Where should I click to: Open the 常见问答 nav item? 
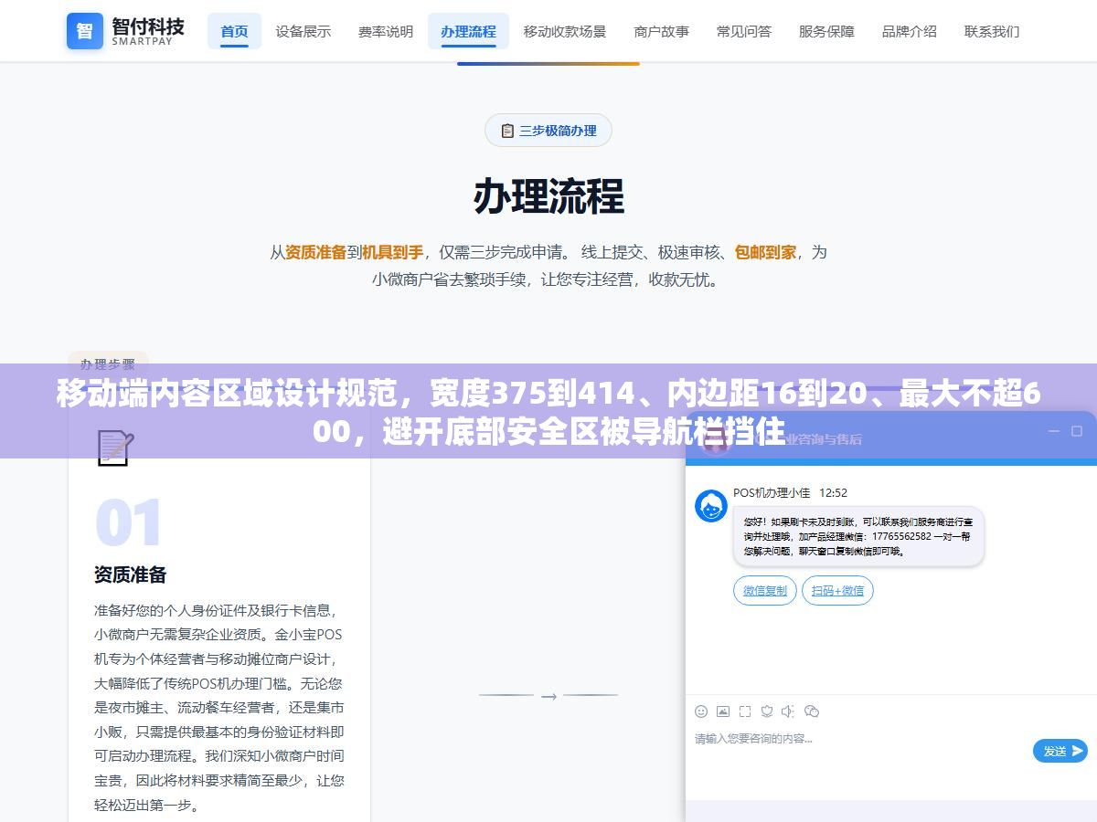click(744, 31)
